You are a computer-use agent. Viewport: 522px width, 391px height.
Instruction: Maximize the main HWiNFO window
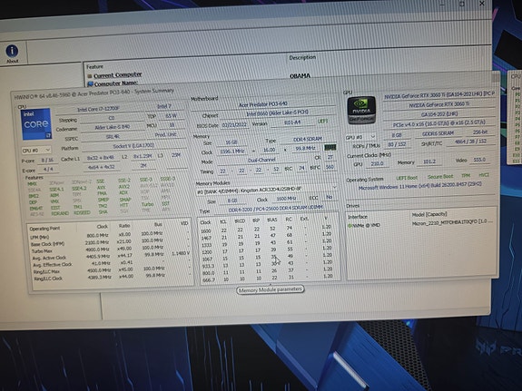[462, 4]
